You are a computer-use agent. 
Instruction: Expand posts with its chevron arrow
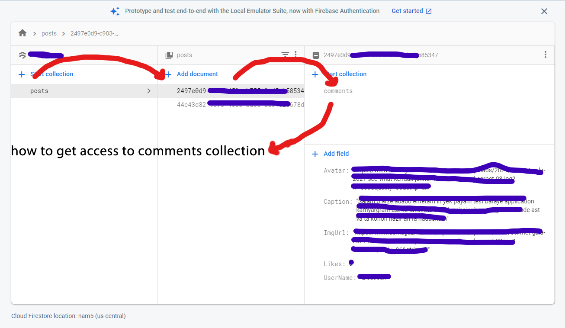pos(149,91)
